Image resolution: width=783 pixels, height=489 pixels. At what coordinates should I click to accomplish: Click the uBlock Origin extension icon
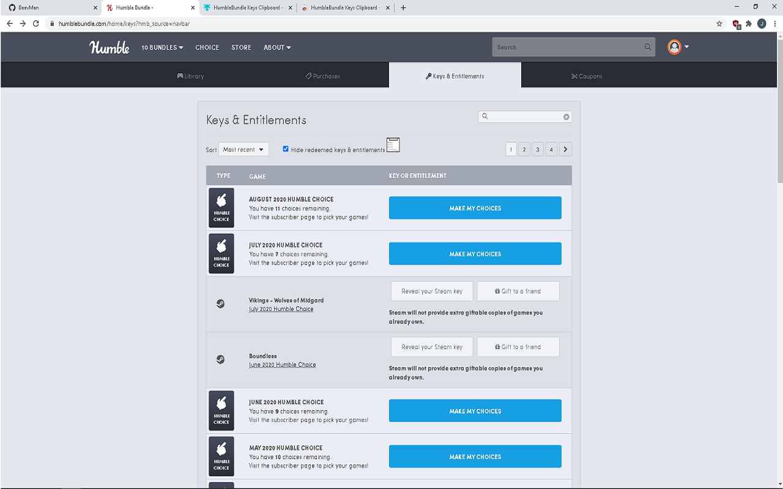[735, 23]
